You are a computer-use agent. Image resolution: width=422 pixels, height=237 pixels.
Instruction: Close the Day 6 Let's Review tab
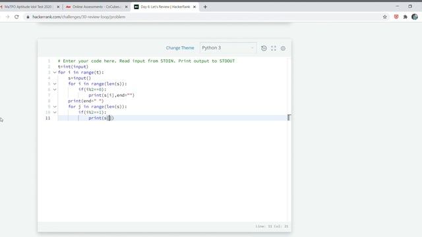pos(195,7)
